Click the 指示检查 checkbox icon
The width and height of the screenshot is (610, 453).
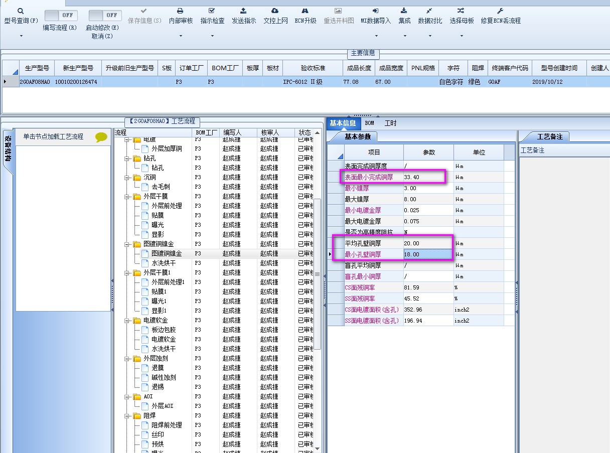(212, 11)
